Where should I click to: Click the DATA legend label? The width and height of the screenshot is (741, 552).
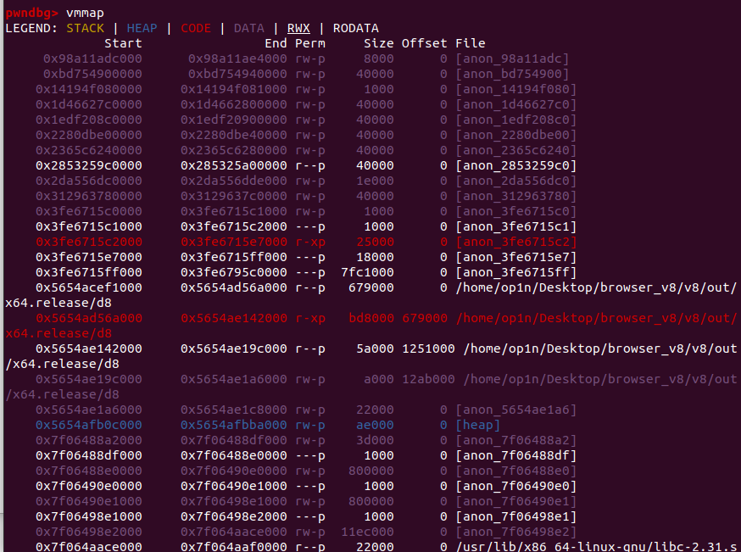pos(248,27)
